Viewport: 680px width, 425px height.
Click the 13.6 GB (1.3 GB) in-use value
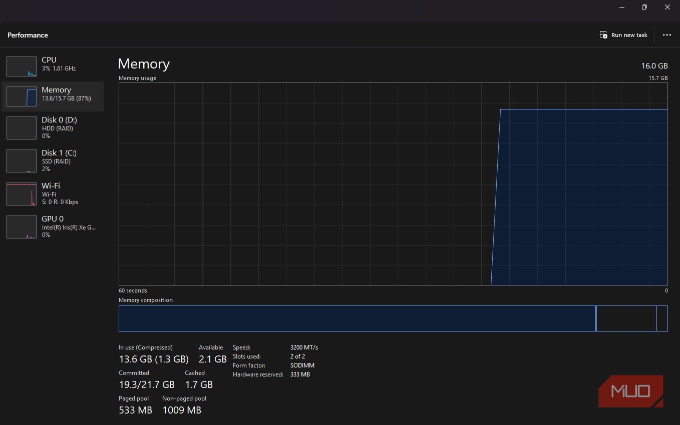[x=154, y=359]
